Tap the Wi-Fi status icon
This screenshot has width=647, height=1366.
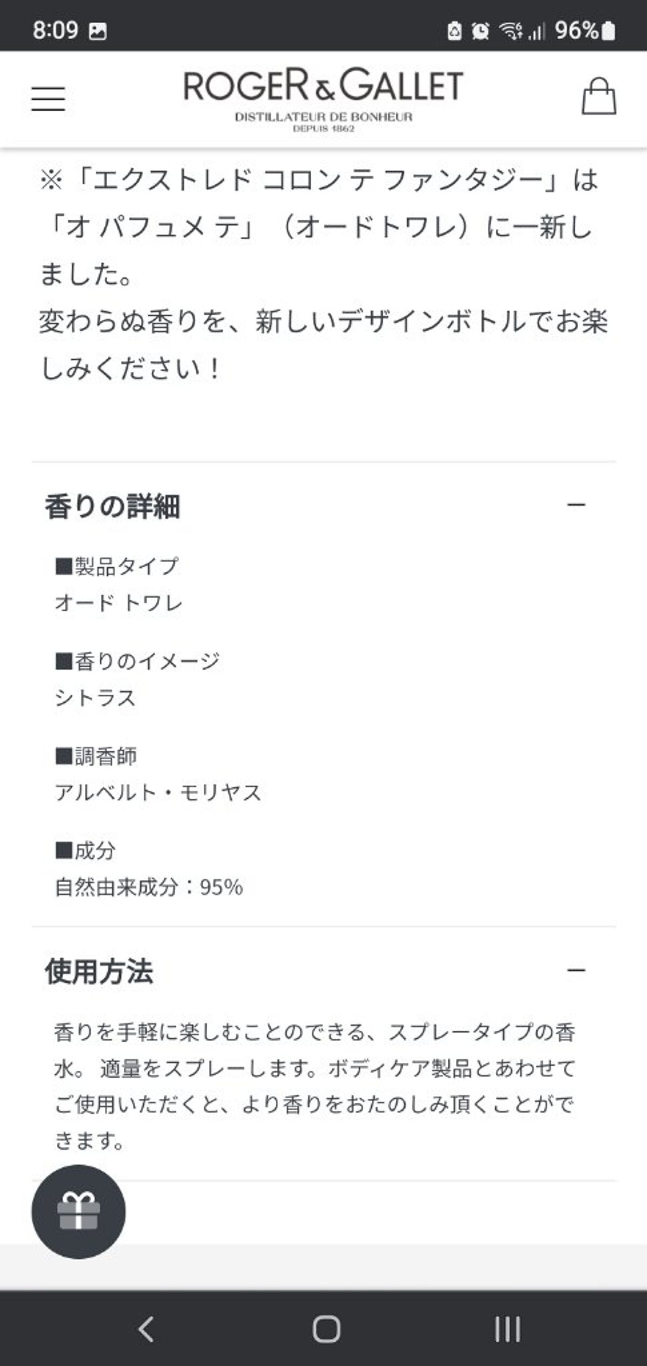tap(510, 31)
